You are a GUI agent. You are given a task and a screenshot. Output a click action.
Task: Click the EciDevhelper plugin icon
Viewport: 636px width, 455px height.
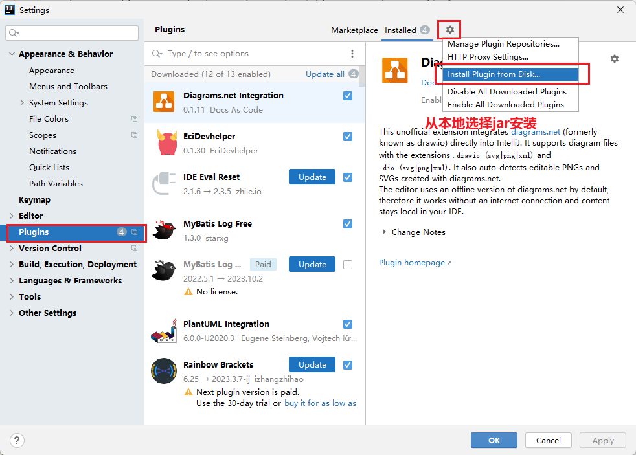point(167,142)
